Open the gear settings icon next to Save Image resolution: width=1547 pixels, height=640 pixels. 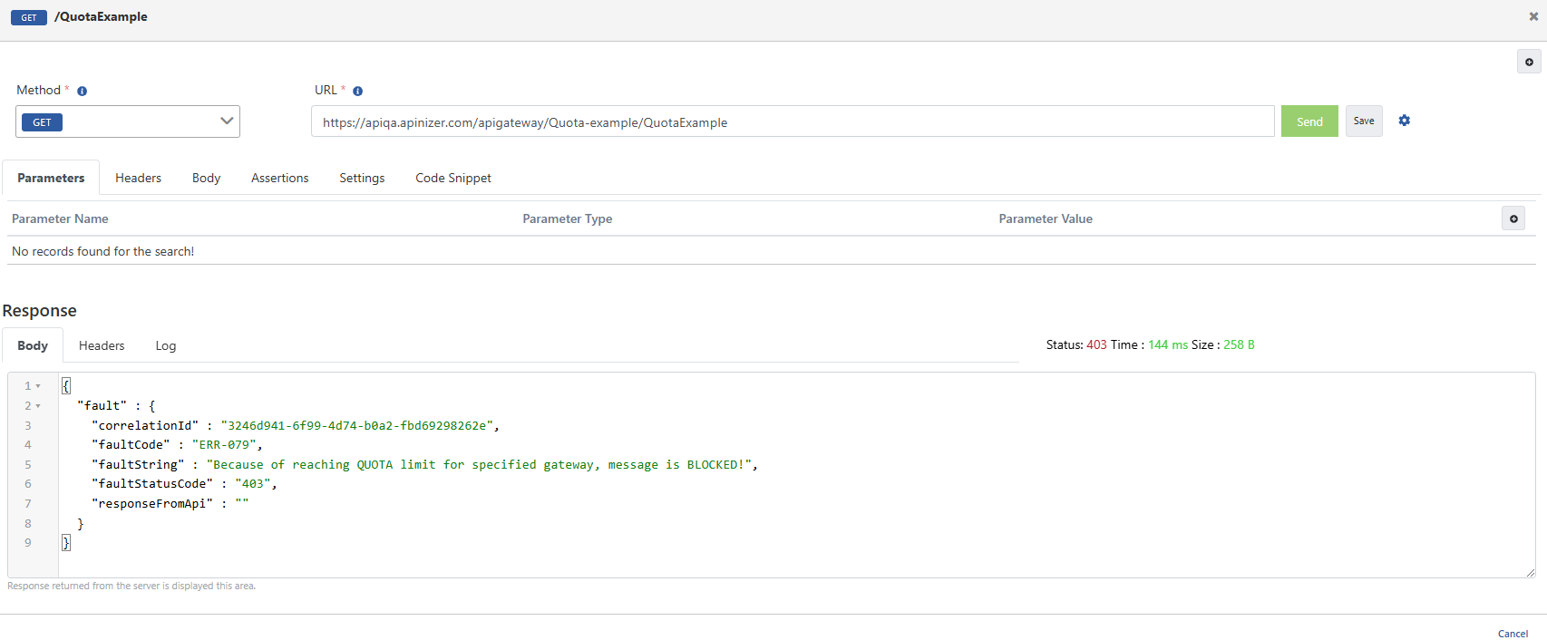click(x=1404, y=121)
